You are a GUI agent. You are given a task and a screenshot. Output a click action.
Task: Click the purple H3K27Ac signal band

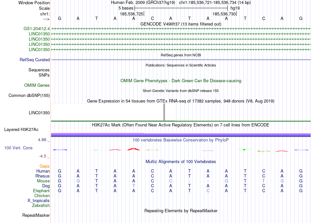[181, 135]
